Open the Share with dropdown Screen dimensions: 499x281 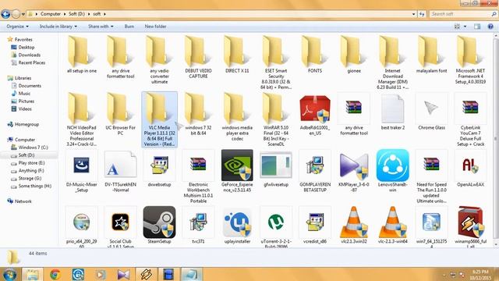101,27
